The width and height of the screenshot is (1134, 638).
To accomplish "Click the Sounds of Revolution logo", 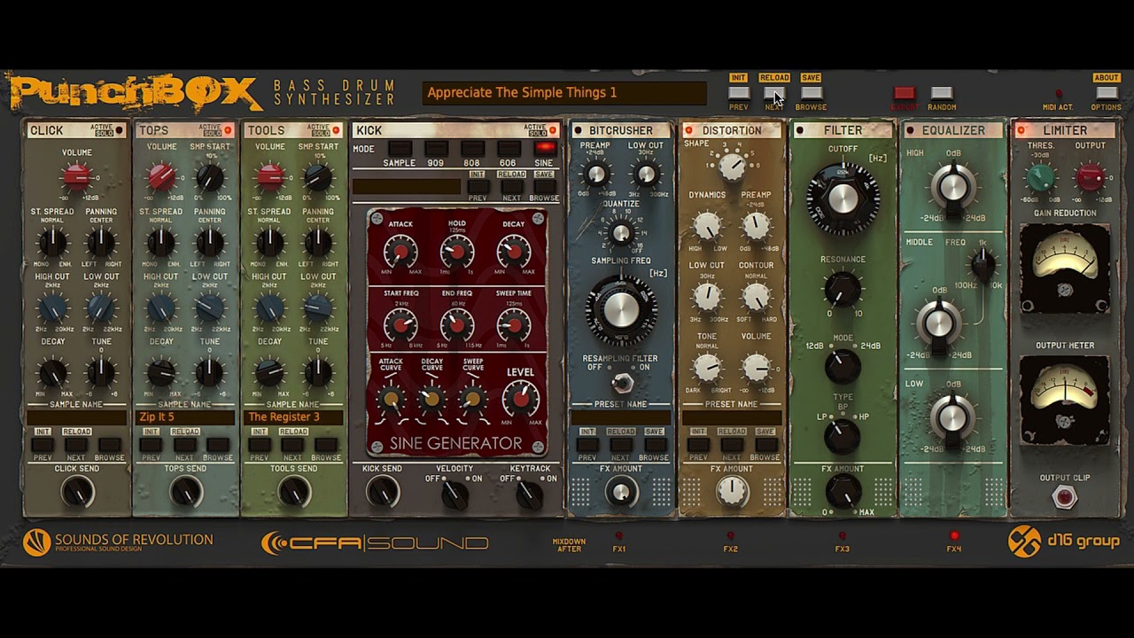I will 118,541.
